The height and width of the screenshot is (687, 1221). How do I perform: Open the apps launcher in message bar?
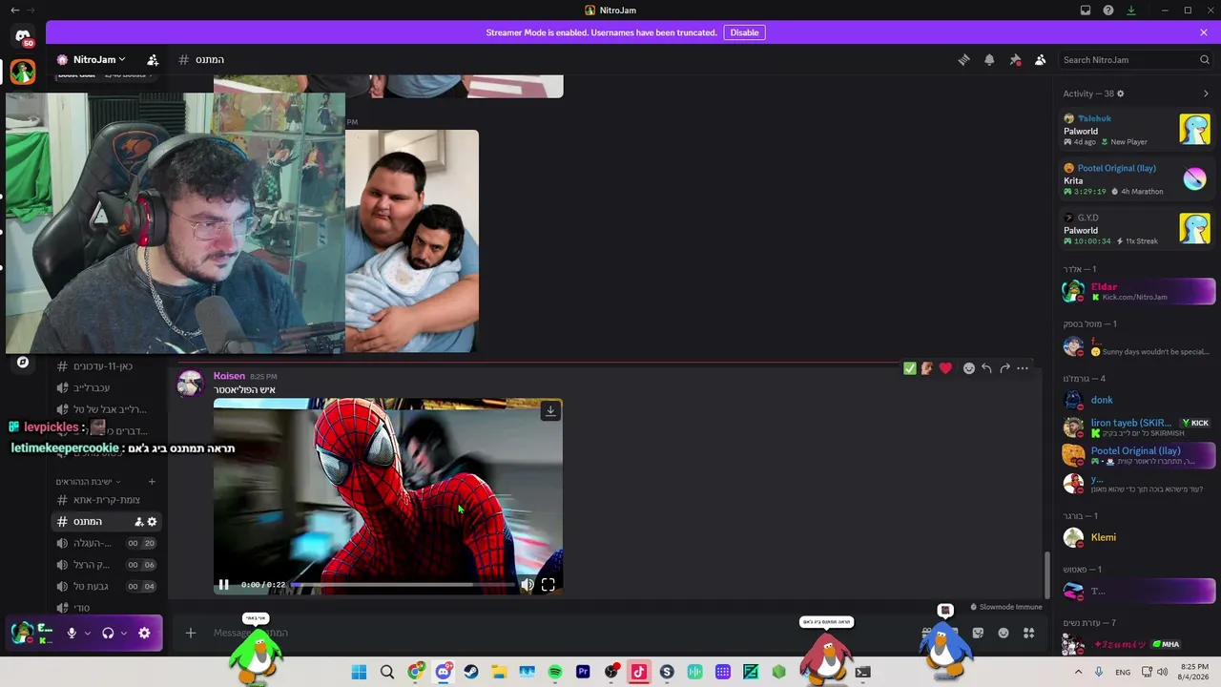coord(1028,633)
